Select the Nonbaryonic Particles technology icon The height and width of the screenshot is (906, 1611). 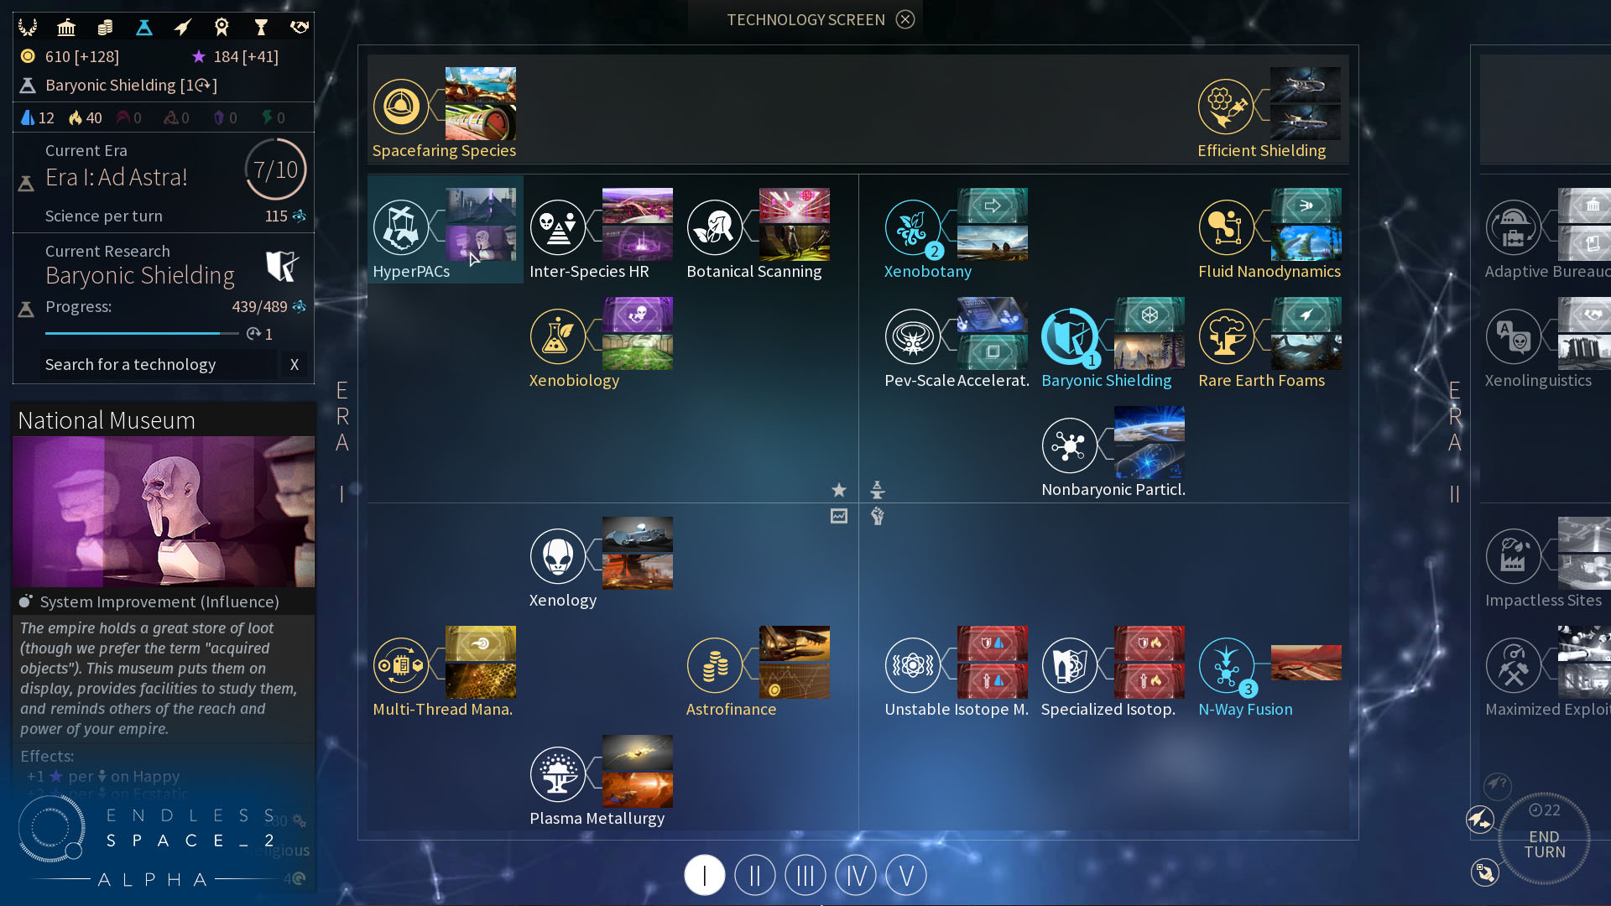pos(1068,444)
